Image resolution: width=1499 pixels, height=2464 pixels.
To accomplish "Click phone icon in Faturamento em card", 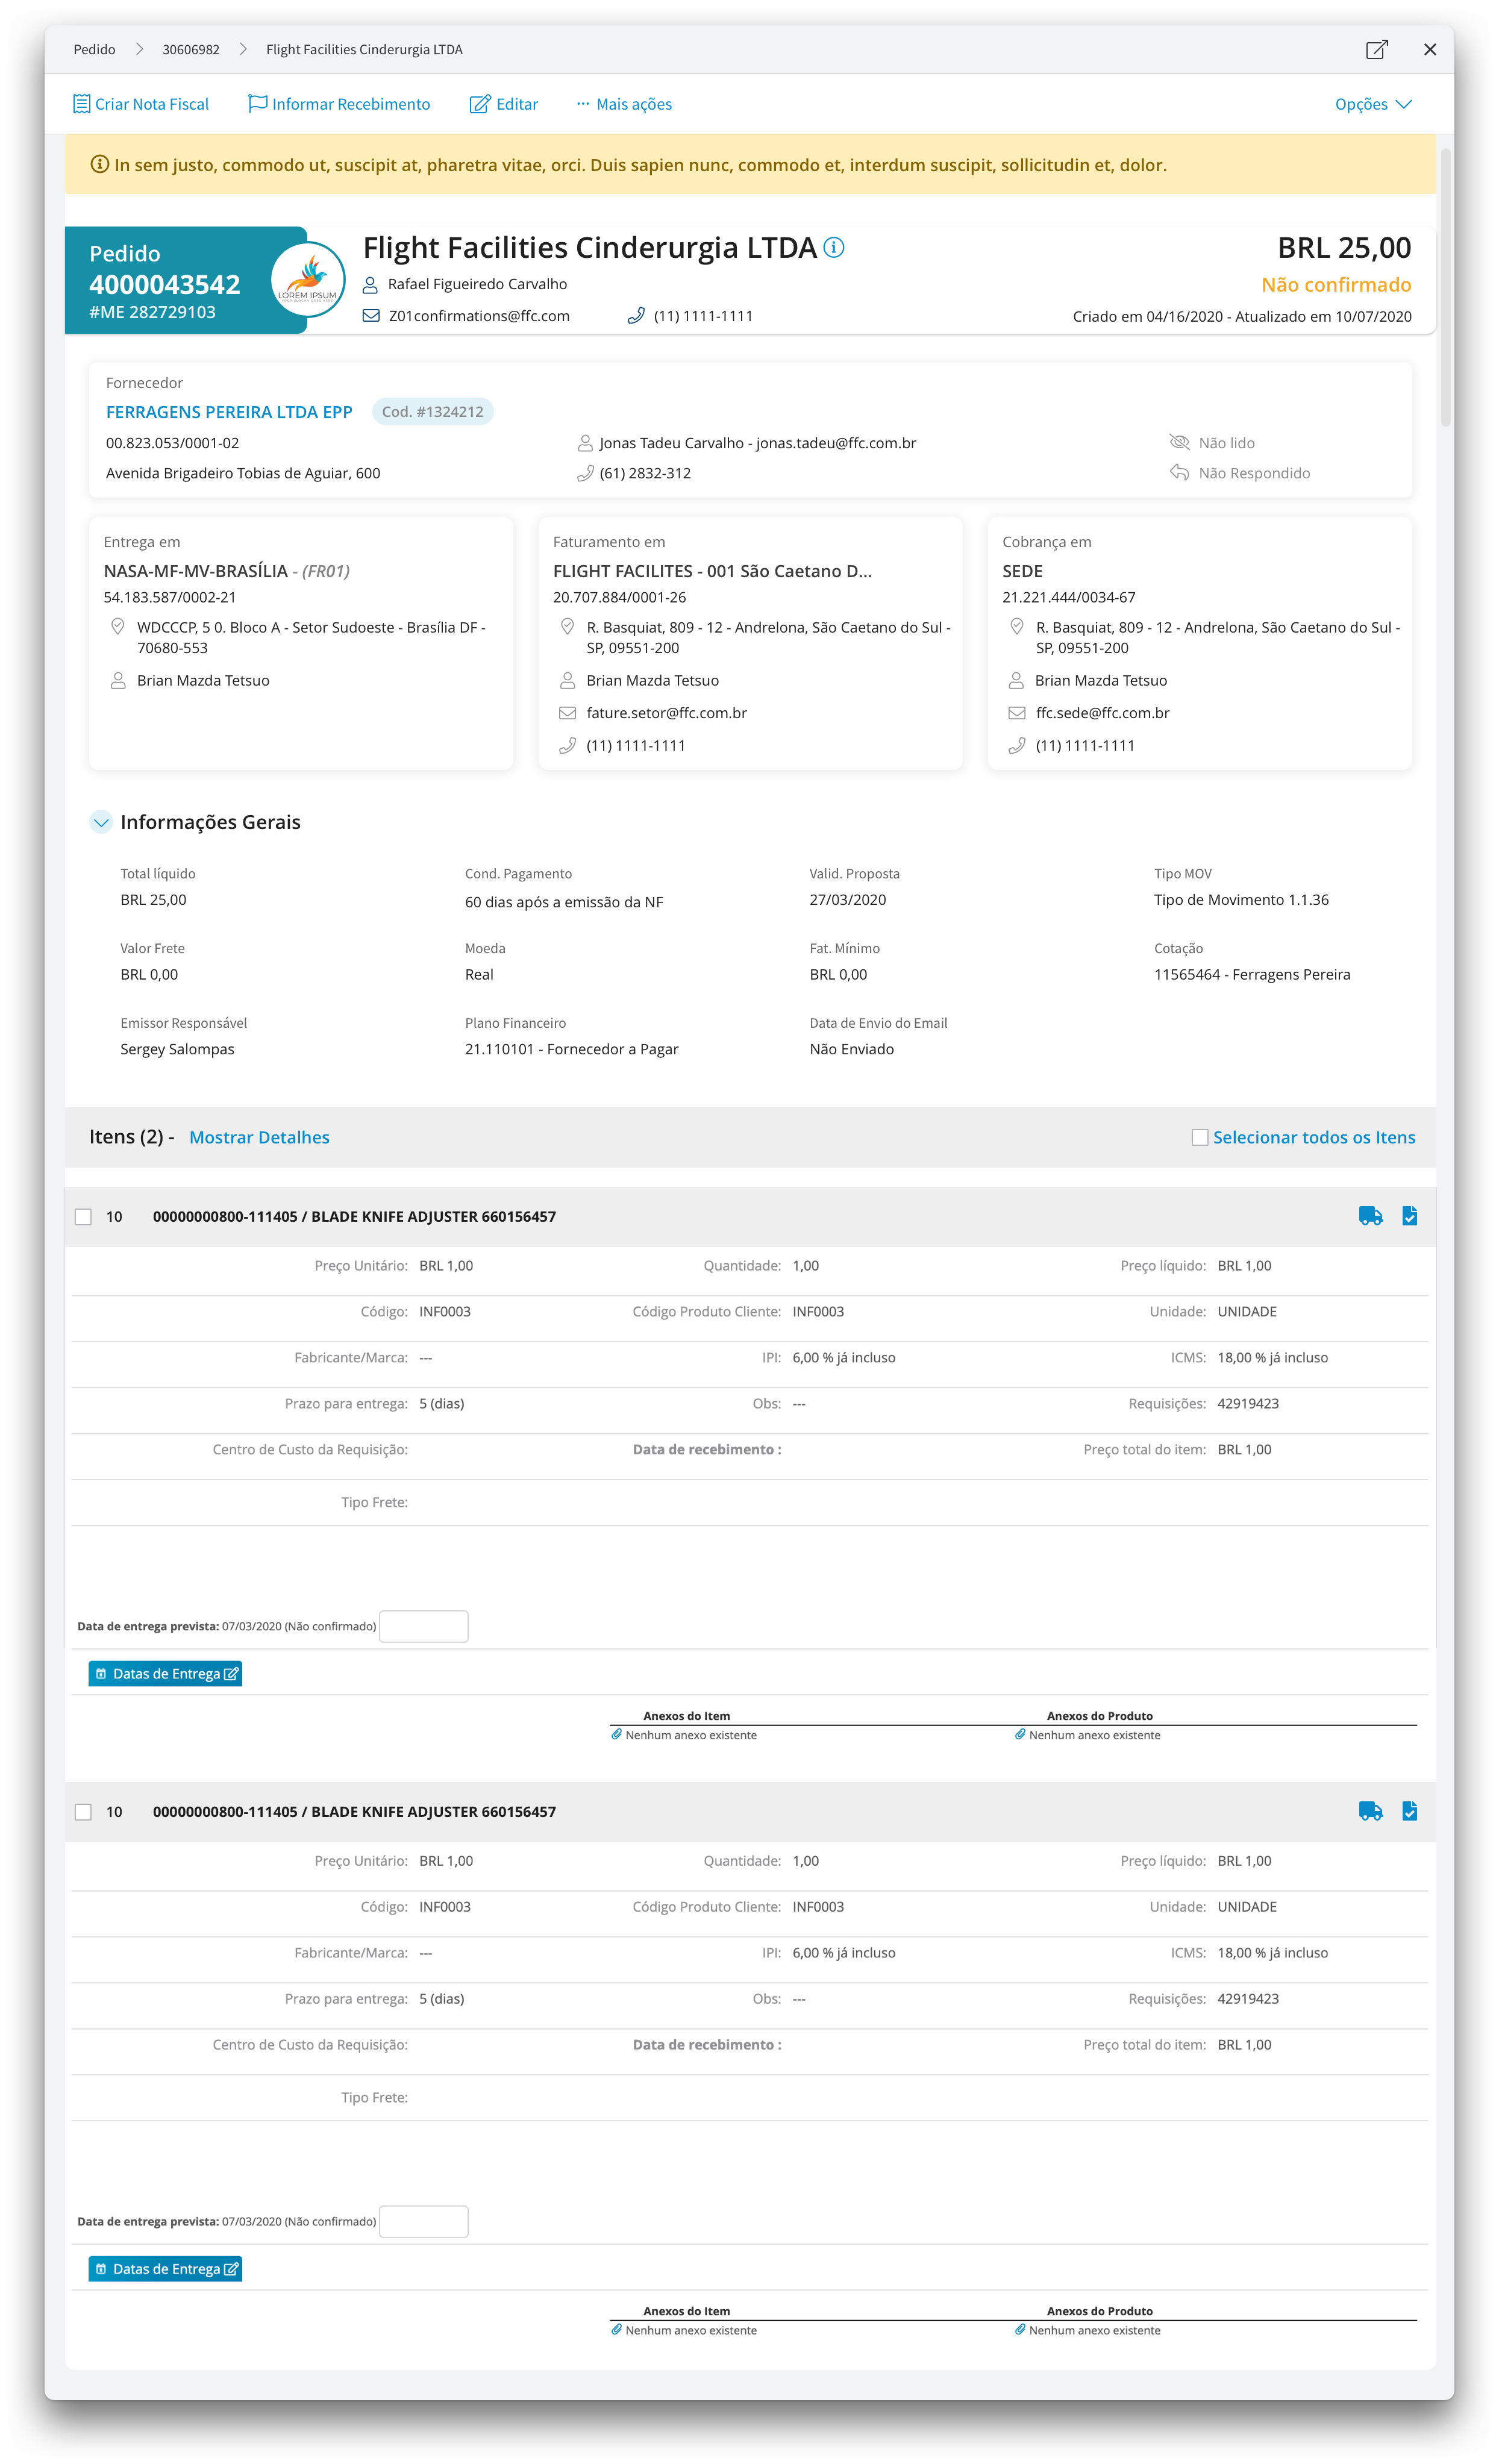I will (567, 745).
